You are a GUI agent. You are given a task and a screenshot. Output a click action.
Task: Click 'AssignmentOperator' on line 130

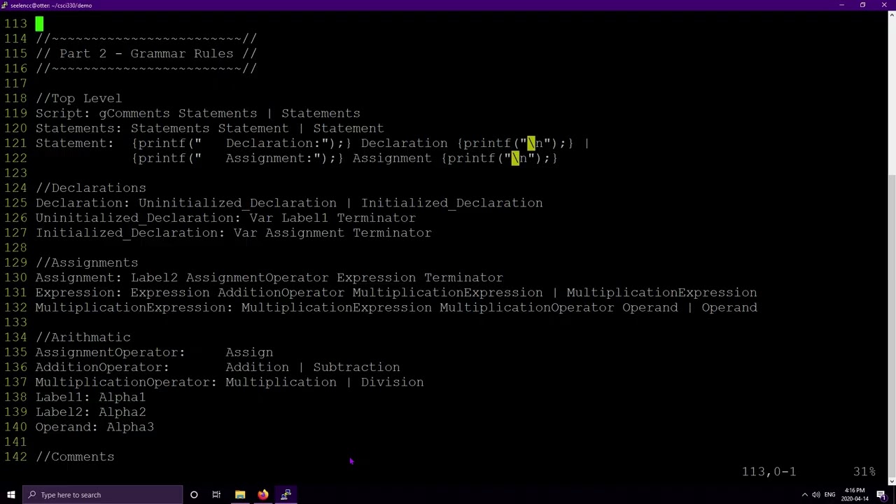pyautogui.click(x=257, y=277)
